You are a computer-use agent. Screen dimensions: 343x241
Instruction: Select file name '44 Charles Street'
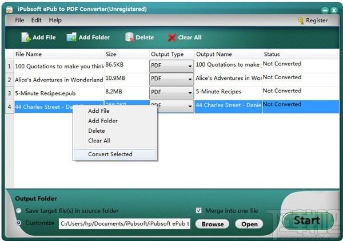[44, 107]
